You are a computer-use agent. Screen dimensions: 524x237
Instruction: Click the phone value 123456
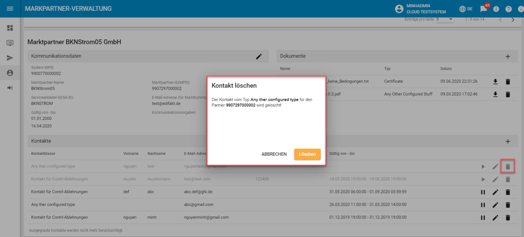click(262, 179)
